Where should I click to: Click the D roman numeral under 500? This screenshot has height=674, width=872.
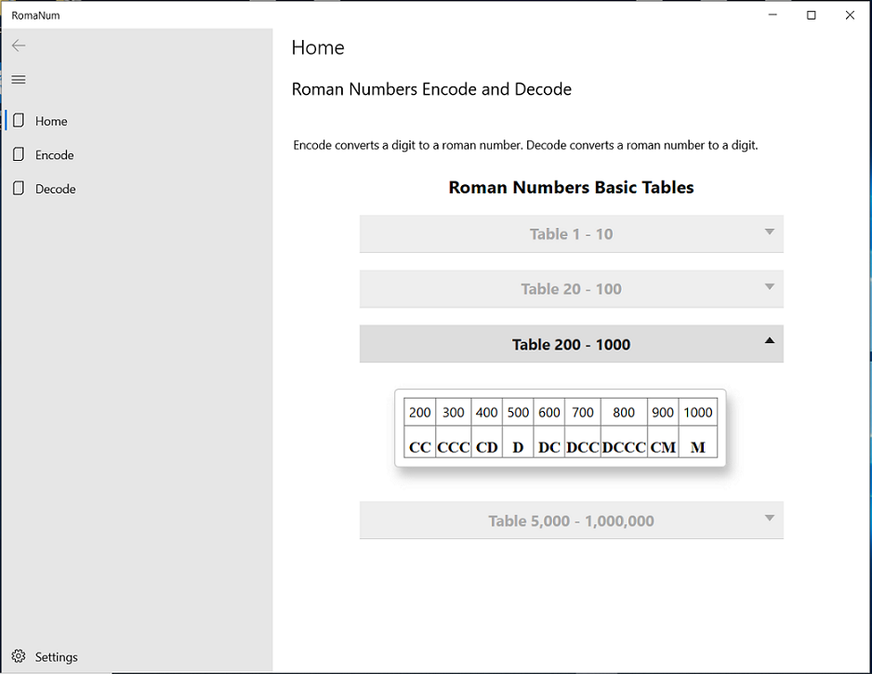[518, 443]
